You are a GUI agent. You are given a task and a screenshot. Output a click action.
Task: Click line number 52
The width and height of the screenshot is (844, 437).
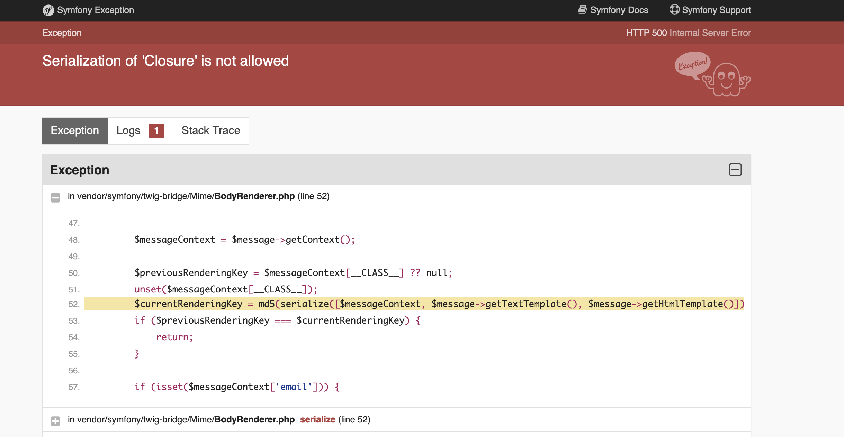(x=74, y=304)
